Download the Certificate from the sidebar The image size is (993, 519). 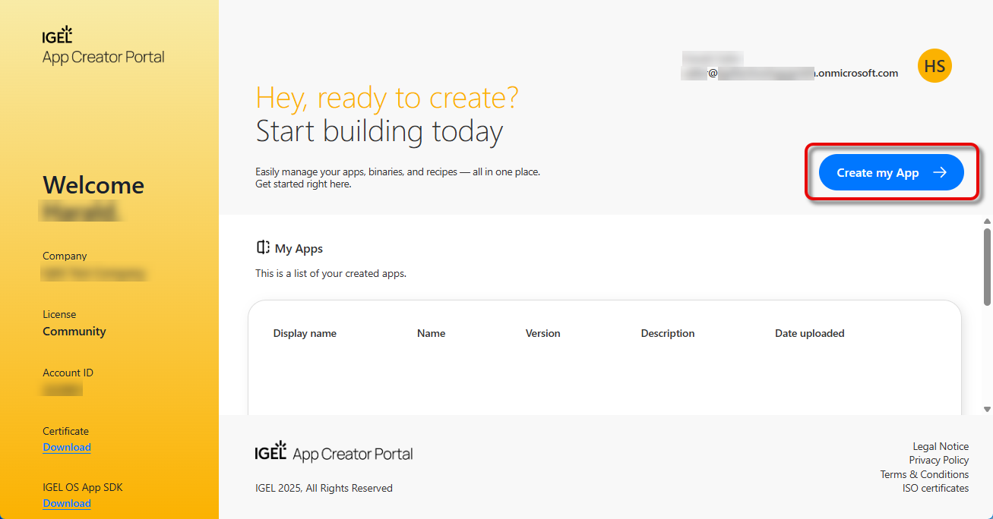(67, 447)
